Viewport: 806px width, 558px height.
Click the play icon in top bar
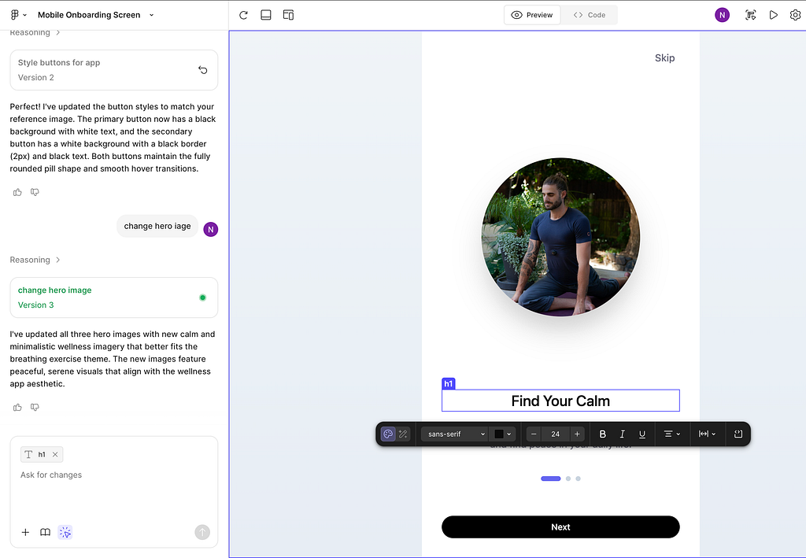pyautogui.click(x=773, y=15)
